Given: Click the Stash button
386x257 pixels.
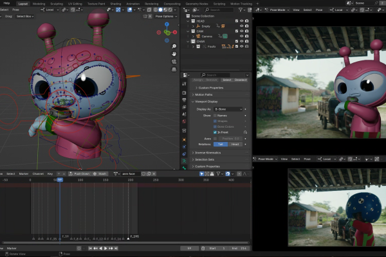Looking at the screenshot, I should (x=100, y=173).
